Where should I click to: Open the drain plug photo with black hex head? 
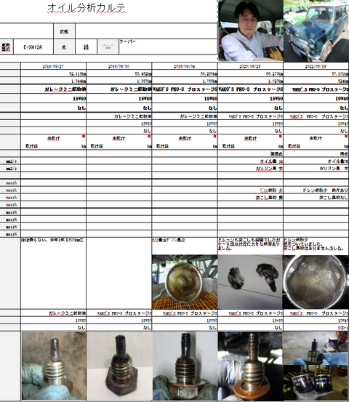120,366
